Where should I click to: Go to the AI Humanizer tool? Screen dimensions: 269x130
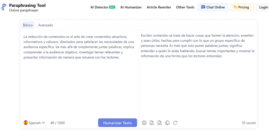[131, 7]
